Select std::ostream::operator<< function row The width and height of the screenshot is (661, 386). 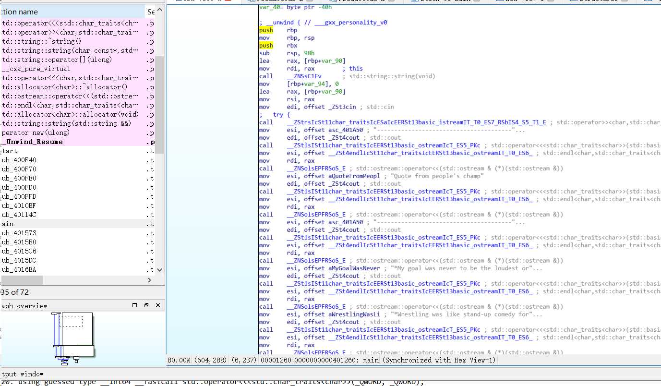click(78, 96)
